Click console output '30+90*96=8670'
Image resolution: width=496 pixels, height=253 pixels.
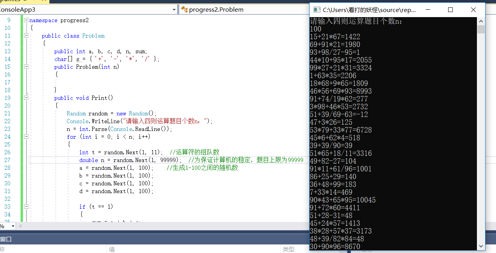pos(335,247)
